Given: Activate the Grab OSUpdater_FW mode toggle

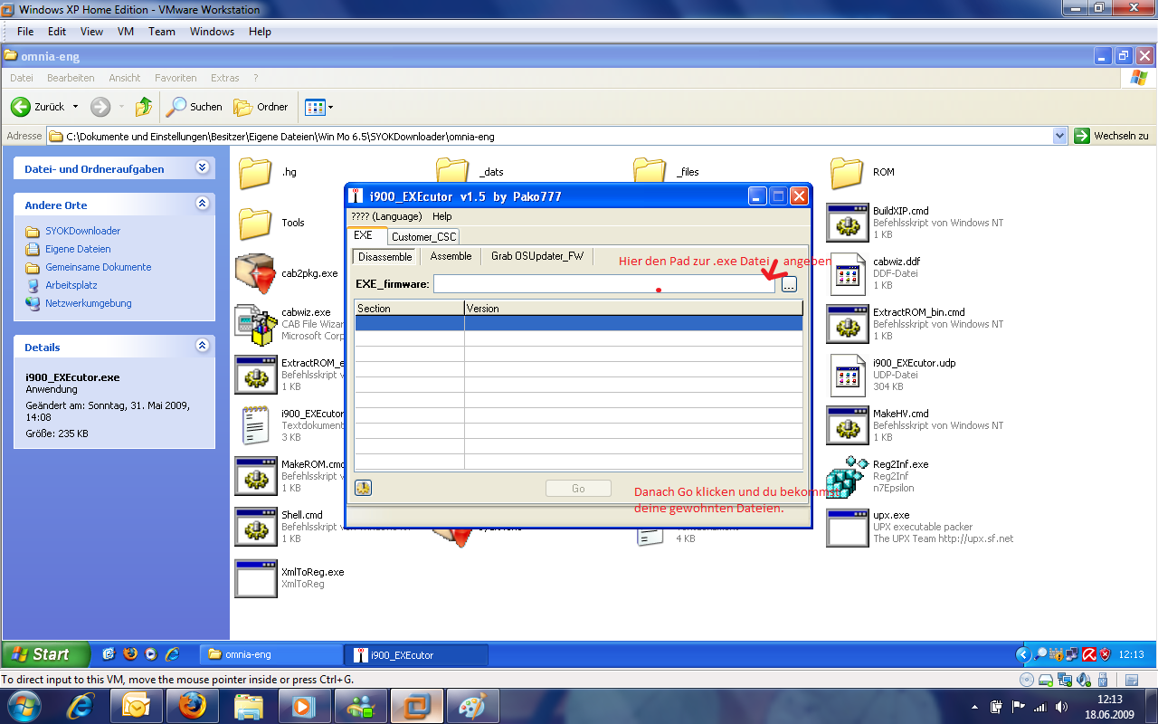Looking at the screenshot, I should pyautogui.click(x=537, y=257).
